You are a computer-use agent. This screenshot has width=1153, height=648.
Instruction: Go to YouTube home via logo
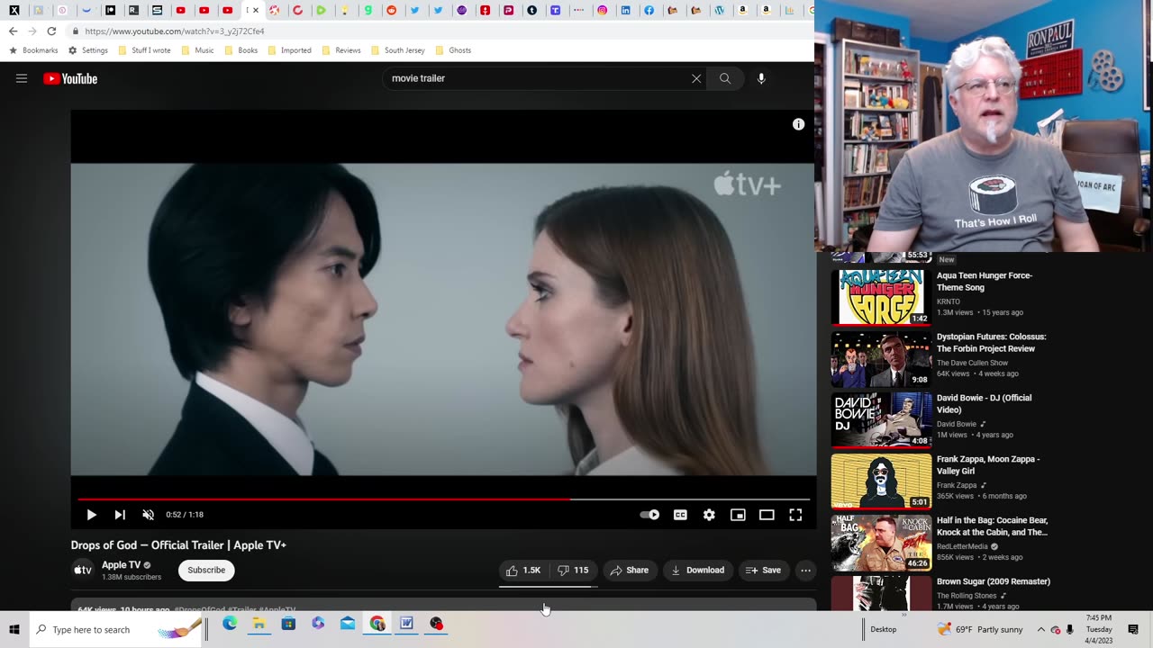[x=70, y=78]
